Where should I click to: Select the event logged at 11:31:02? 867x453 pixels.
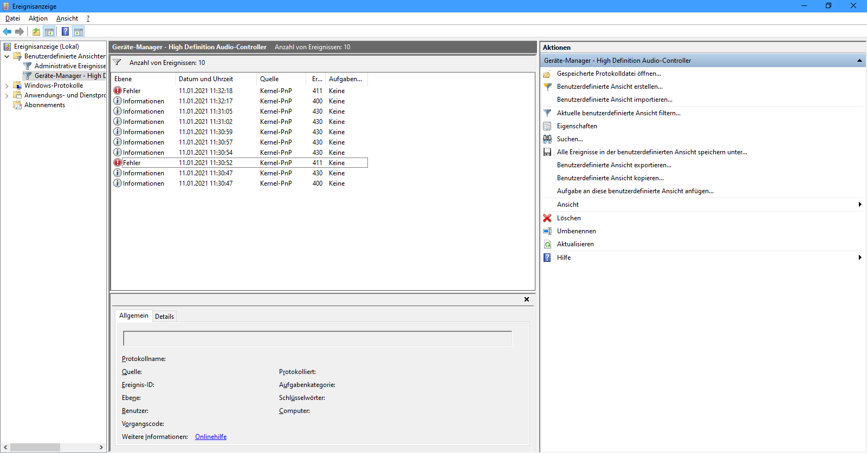point(240,122)
